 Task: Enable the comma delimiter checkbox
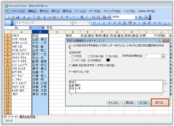click(107, 56)
